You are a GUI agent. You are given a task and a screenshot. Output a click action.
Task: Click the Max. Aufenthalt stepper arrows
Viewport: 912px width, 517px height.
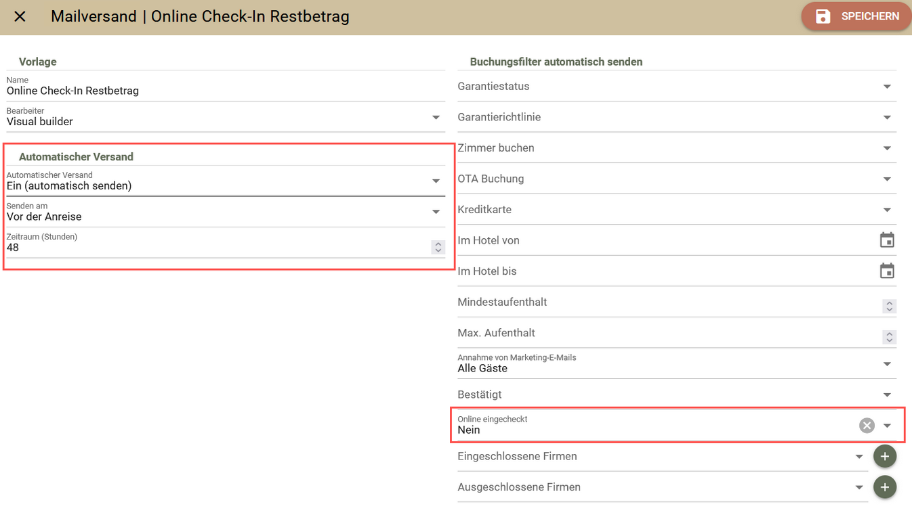890,336
